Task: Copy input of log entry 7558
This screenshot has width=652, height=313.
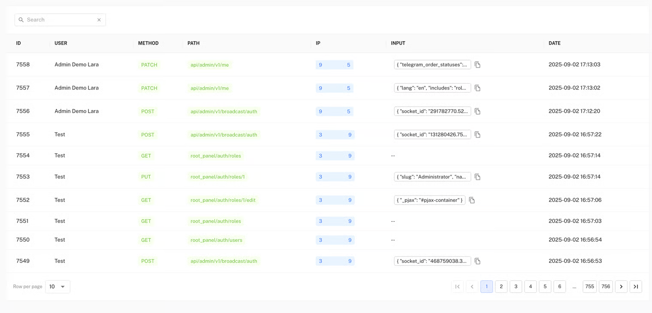Action: (477, 65)
